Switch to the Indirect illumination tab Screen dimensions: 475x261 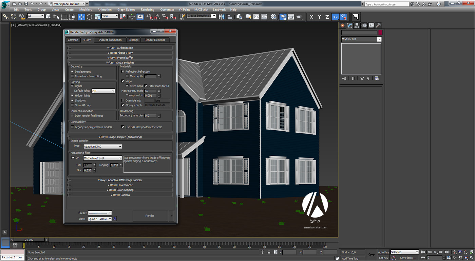[x=110, y=40]
